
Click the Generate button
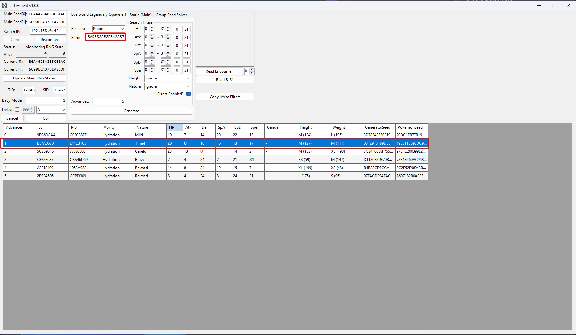tap(131, 111)
